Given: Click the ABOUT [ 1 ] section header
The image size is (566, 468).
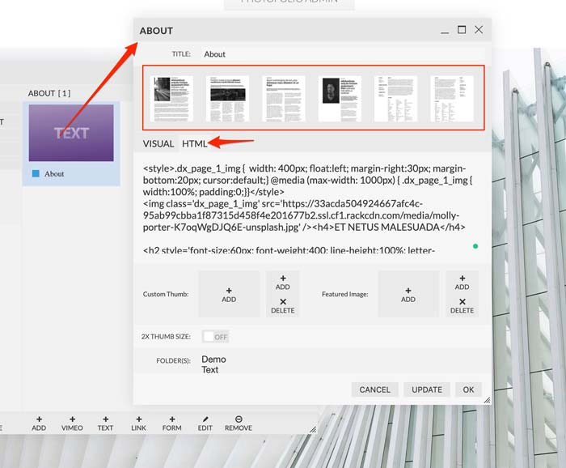Looking at the screenshot, I should coord(49,93).
